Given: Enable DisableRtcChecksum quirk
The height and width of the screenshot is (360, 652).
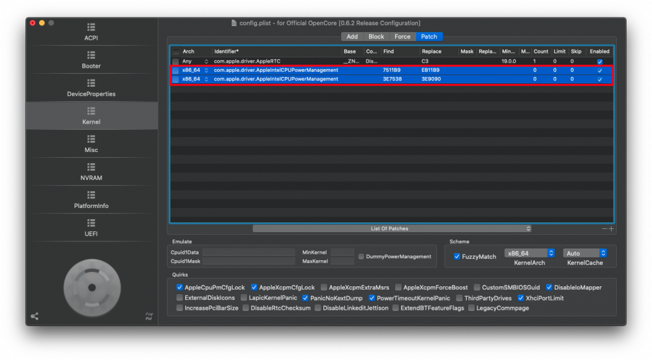Looking at the screenshot, I should pos(246,308).
